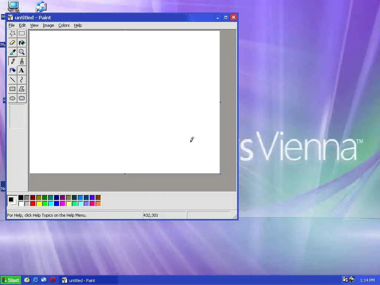Open the Colors menu

(64, 25)
